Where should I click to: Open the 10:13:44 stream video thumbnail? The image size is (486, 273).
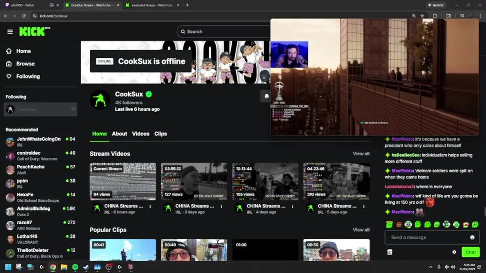265,181
